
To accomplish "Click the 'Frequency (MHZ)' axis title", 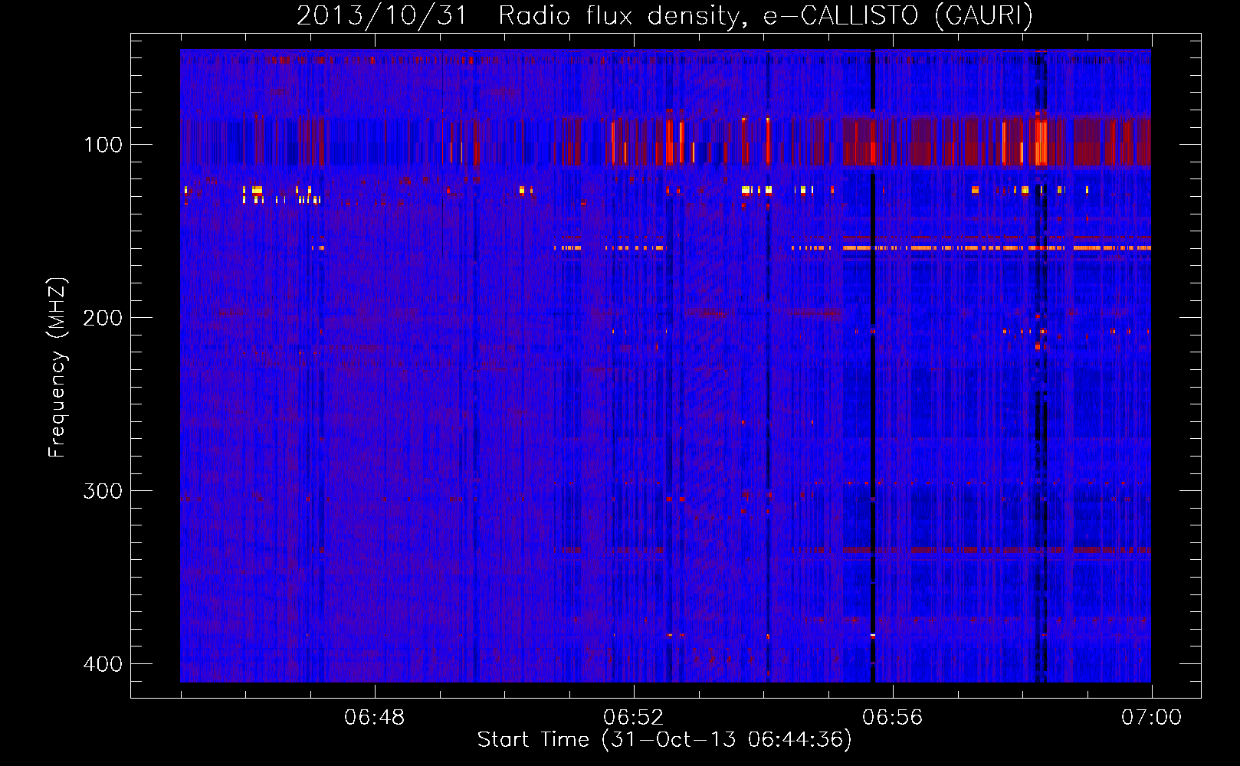I will [x=57, y=367].
